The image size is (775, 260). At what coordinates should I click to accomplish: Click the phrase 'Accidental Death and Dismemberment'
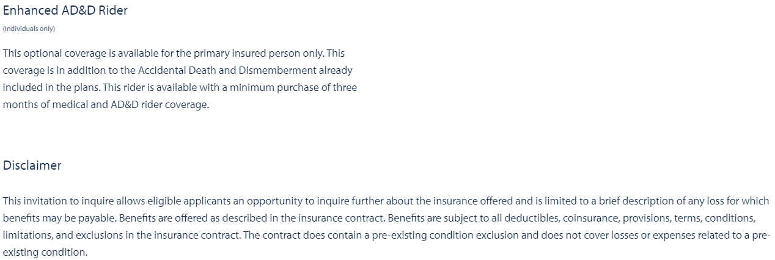[x=219, y=70]
